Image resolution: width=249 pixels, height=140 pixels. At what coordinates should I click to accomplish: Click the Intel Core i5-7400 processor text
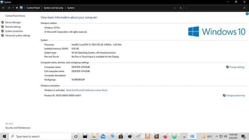[x=96, y=45]
